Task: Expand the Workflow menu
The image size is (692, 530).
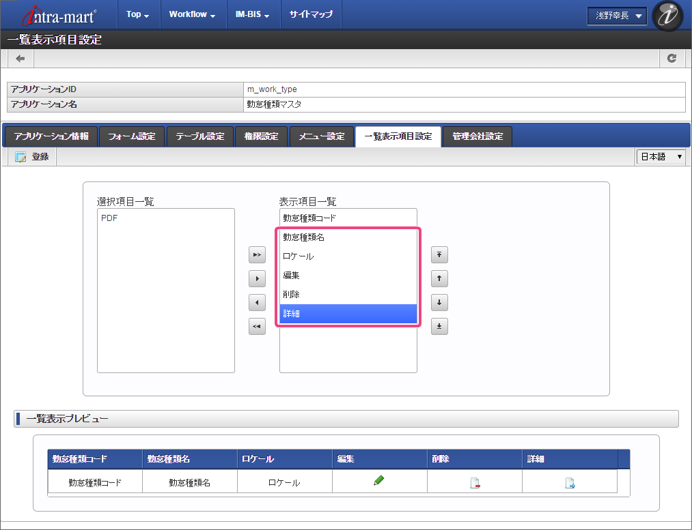Action: [192, 14]
